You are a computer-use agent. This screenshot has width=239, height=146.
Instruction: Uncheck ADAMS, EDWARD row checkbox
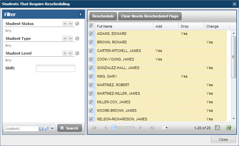(x=91, y=34)
